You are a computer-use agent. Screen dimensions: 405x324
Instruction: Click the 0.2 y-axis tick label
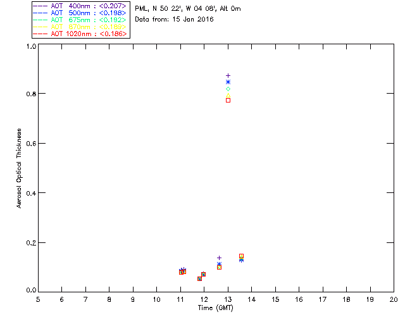pyautogui.click(x=31, y=243)
